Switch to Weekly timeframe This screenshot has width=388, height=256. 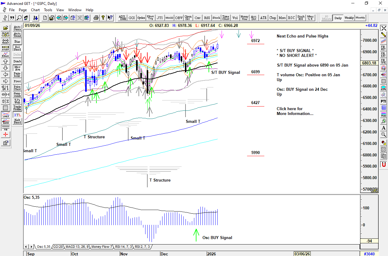click(x=349, y=18)
